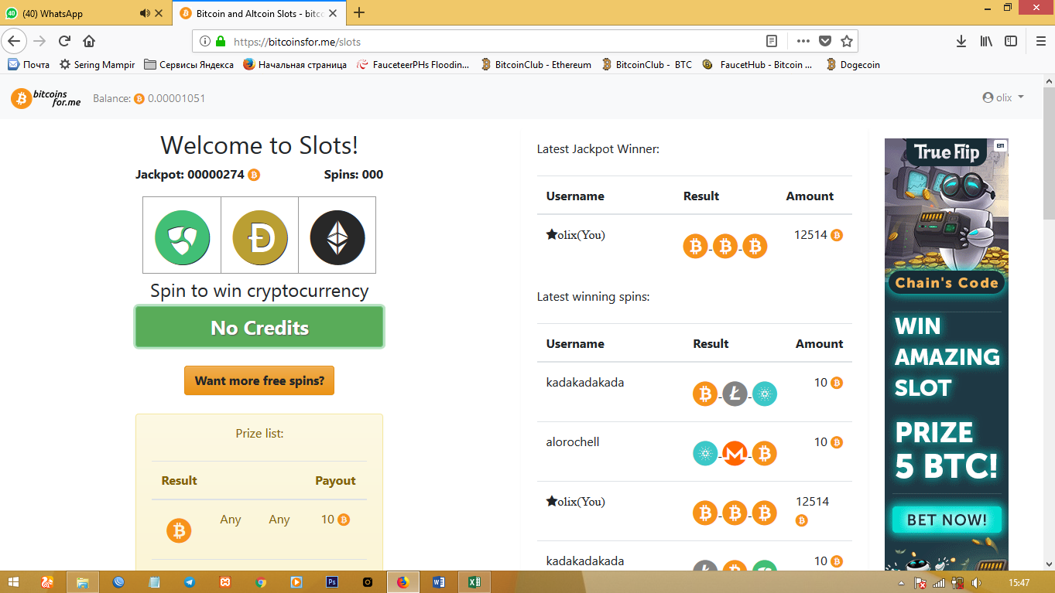Screen dimensions: 1055x593
Task: Close the WhatsApp tab
Action: pyautogui.click(x=159, y=13)
